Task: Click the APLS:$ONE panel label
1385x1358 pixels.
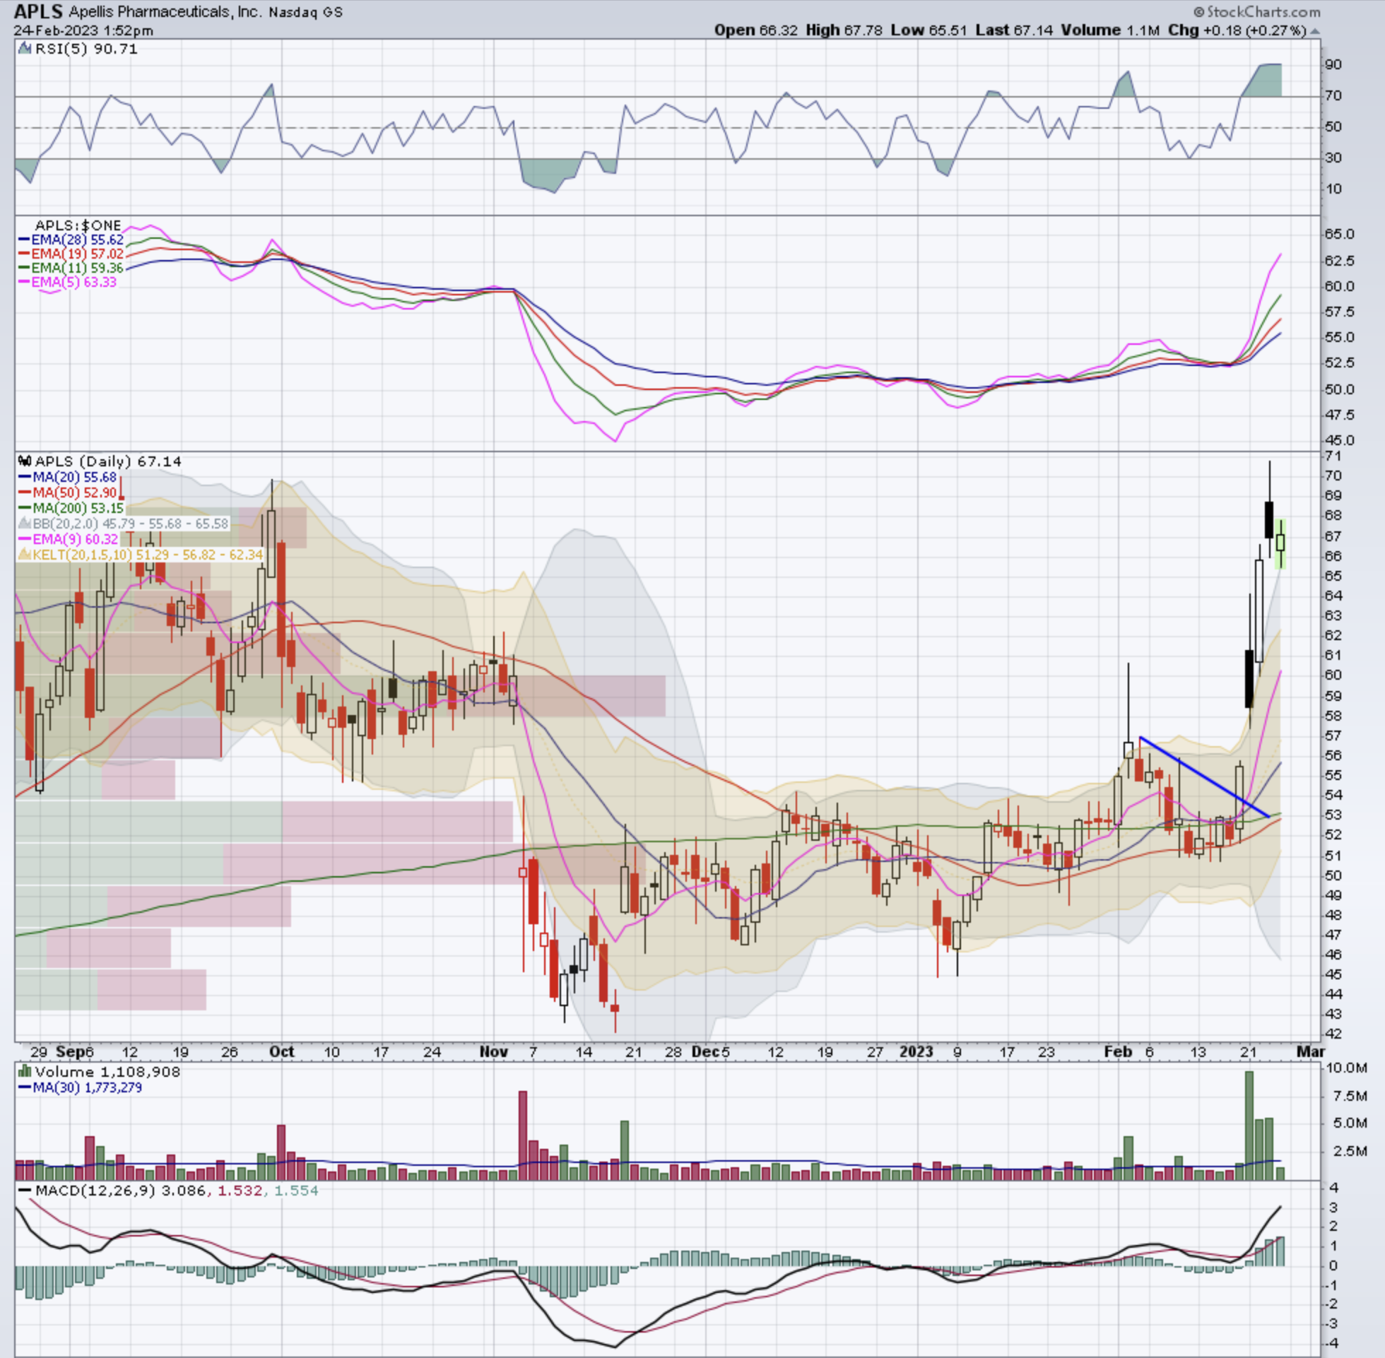Action: point(78,225)
